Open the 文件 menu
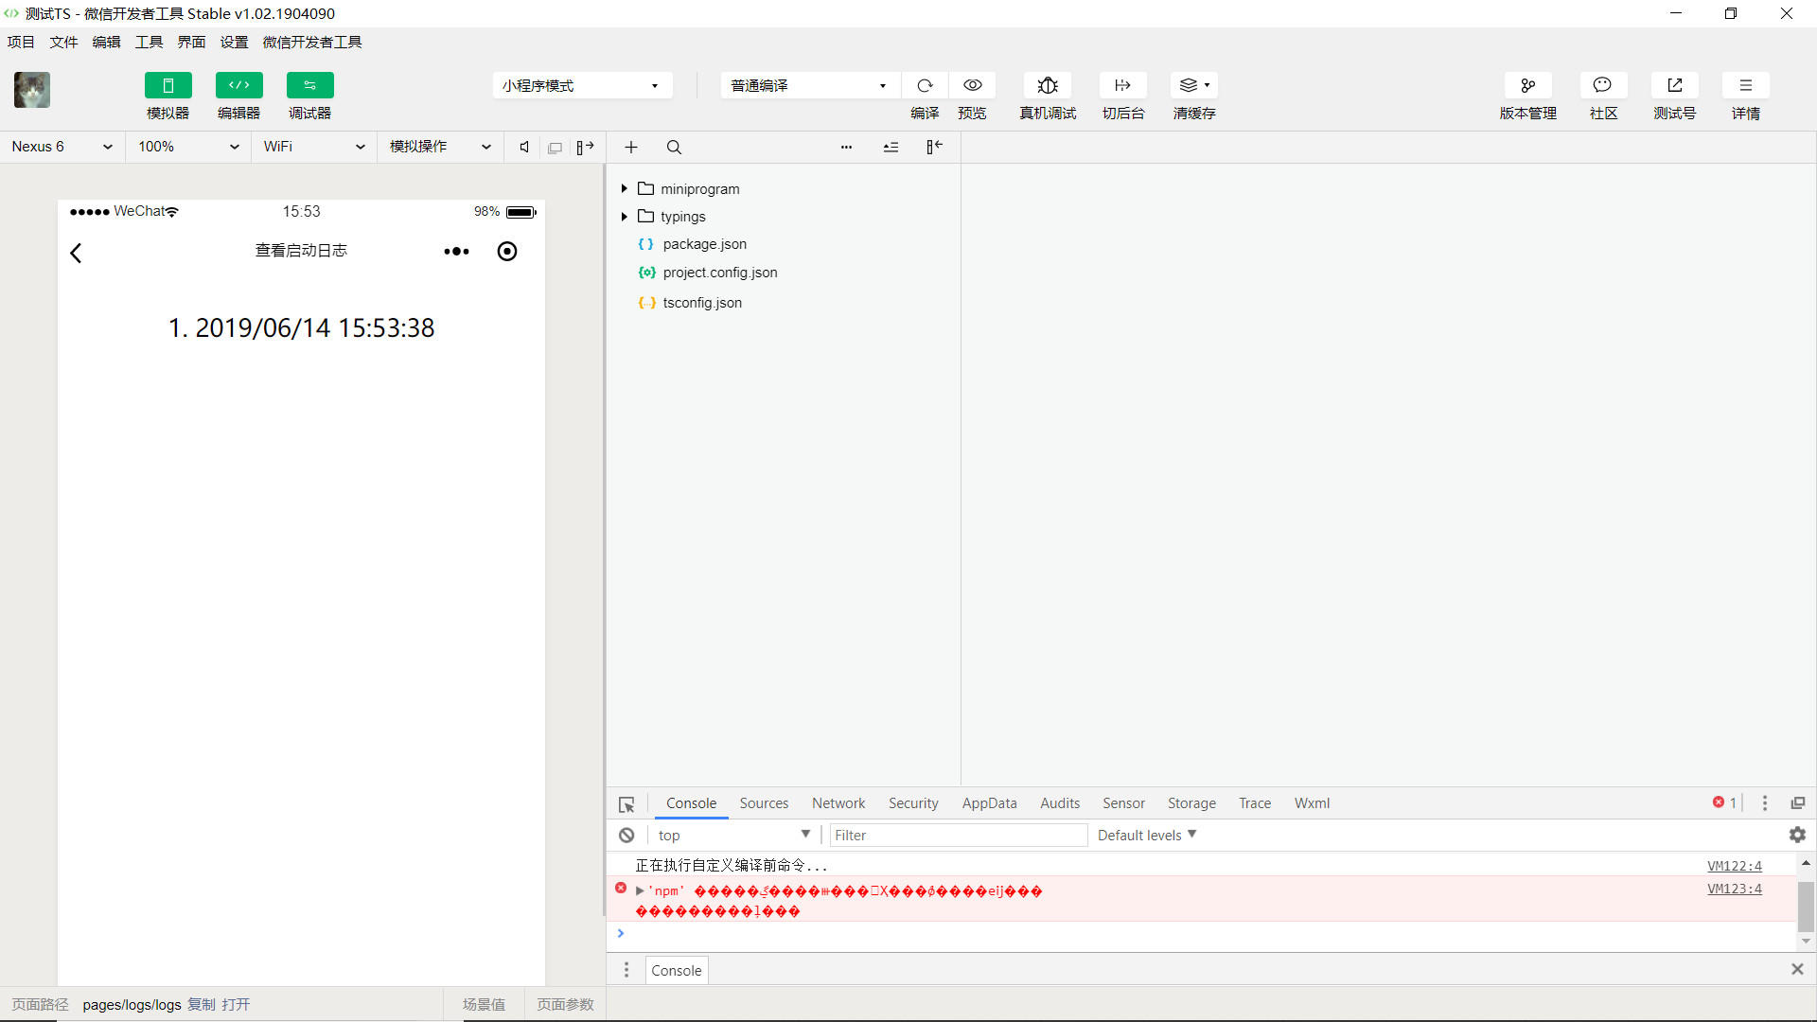 click(63, 42)
